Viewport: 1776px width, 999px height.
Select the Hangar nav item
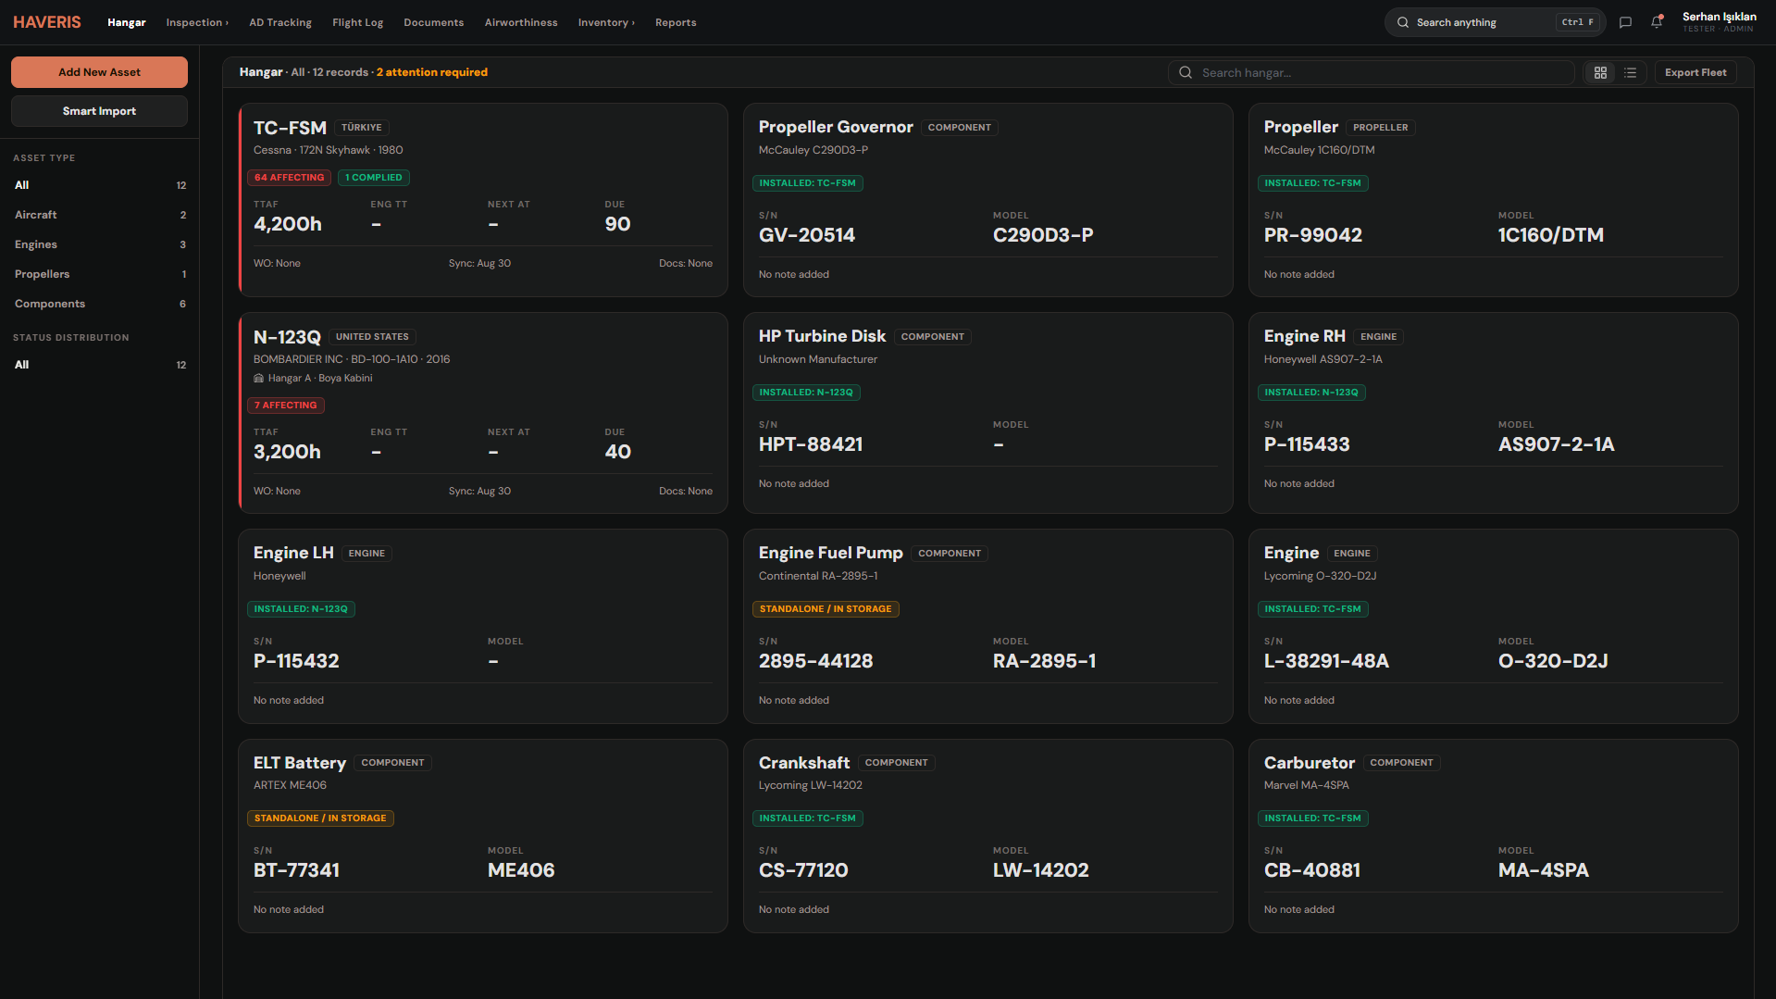(127, 22)
